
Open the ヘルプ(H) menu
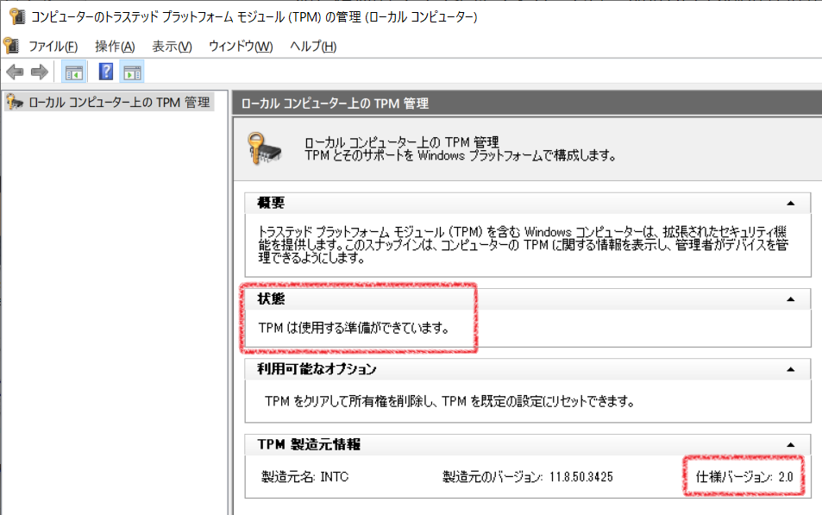click(x=313, y=47)
